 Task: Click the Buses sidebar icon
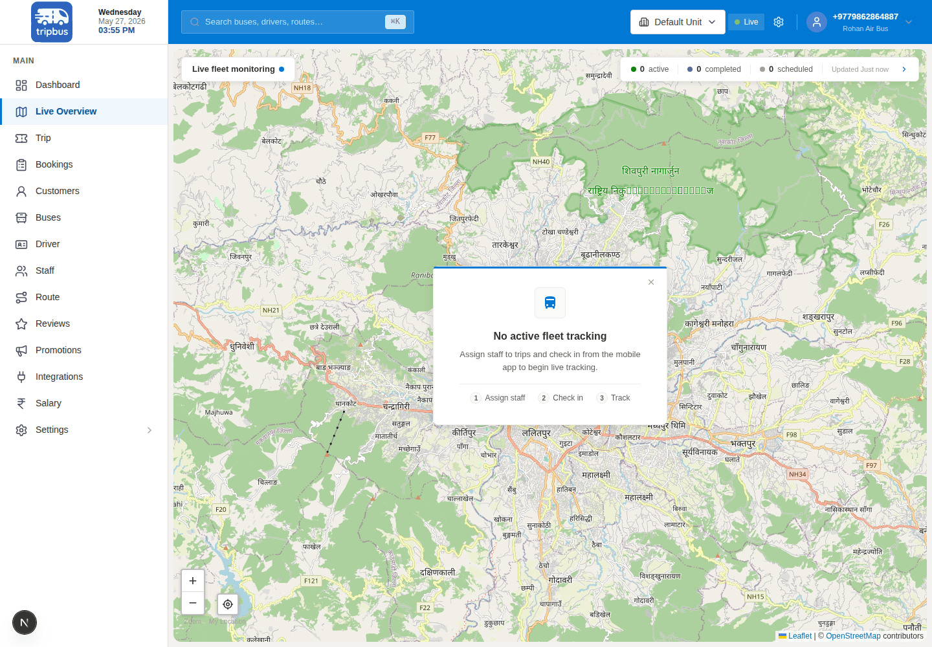[x=21, y=218]
